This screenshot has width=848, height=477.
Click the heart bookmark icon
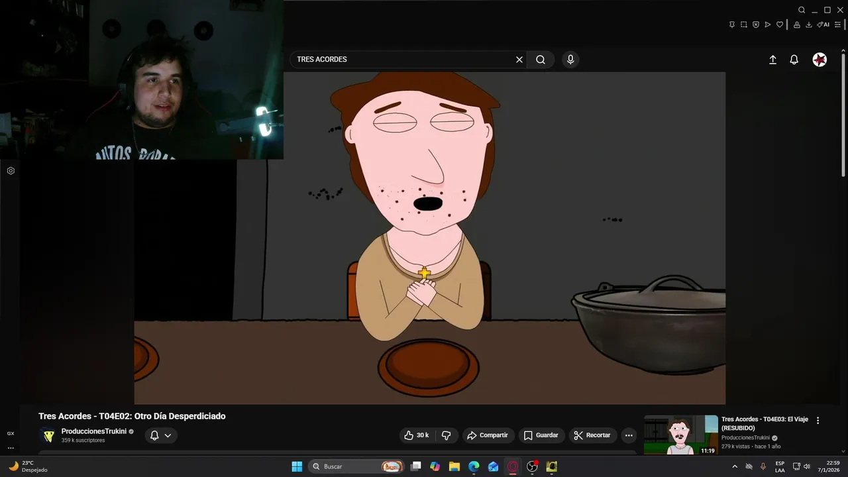tap(780, 25)
